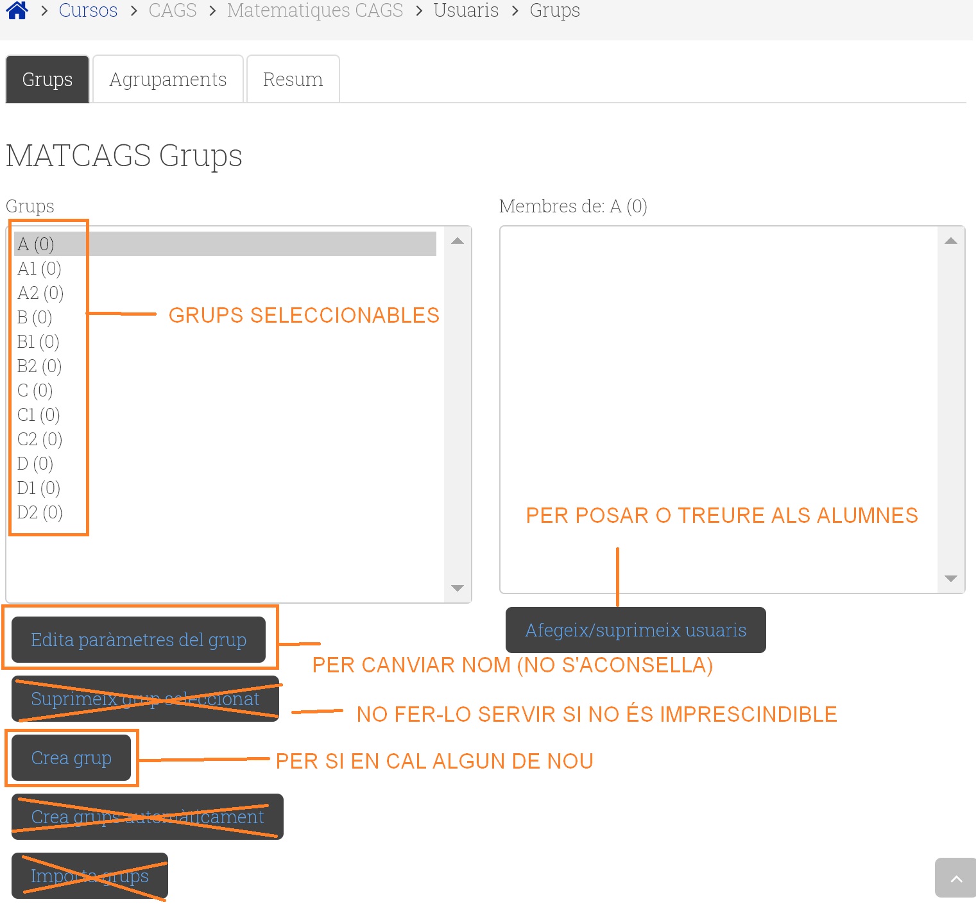Select group C1 (0) in the list
Viewport: 976px width, 920px height.
[x=225, y=414]
